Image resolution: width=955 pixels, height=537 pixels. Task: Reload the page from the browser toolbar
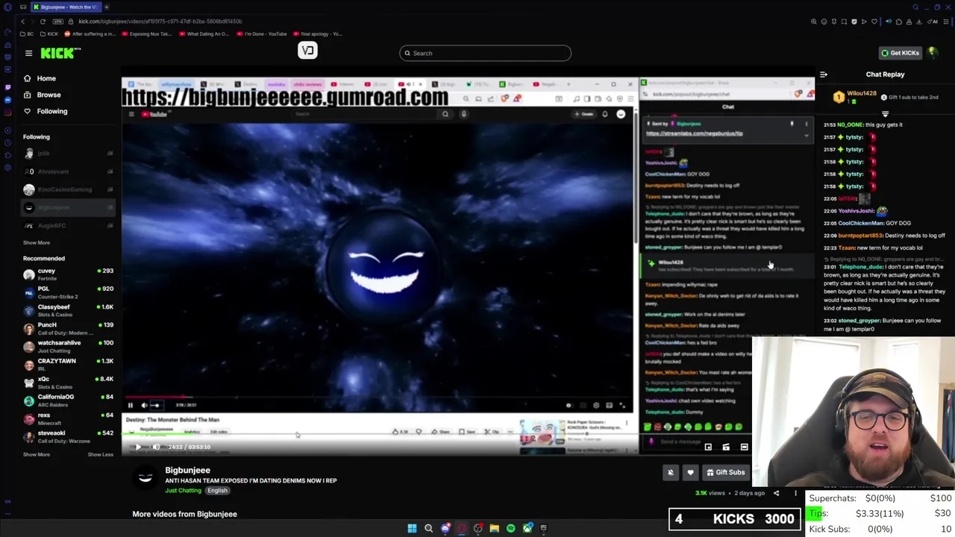[43, 22]
